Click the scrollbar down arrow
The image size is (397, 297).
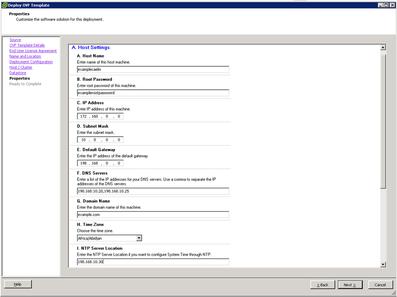pyautogui.click(x=383, y=264)
